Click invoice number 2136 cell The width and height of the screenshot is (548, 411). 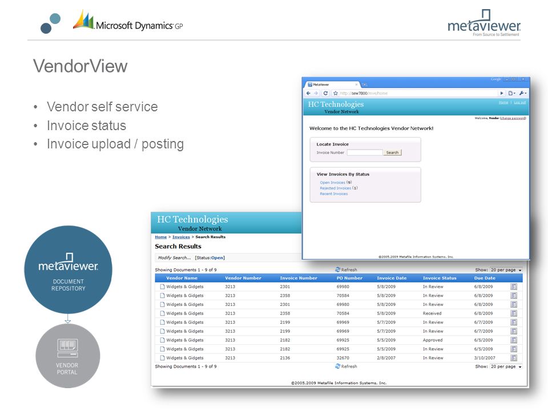[x=285, y=358]
